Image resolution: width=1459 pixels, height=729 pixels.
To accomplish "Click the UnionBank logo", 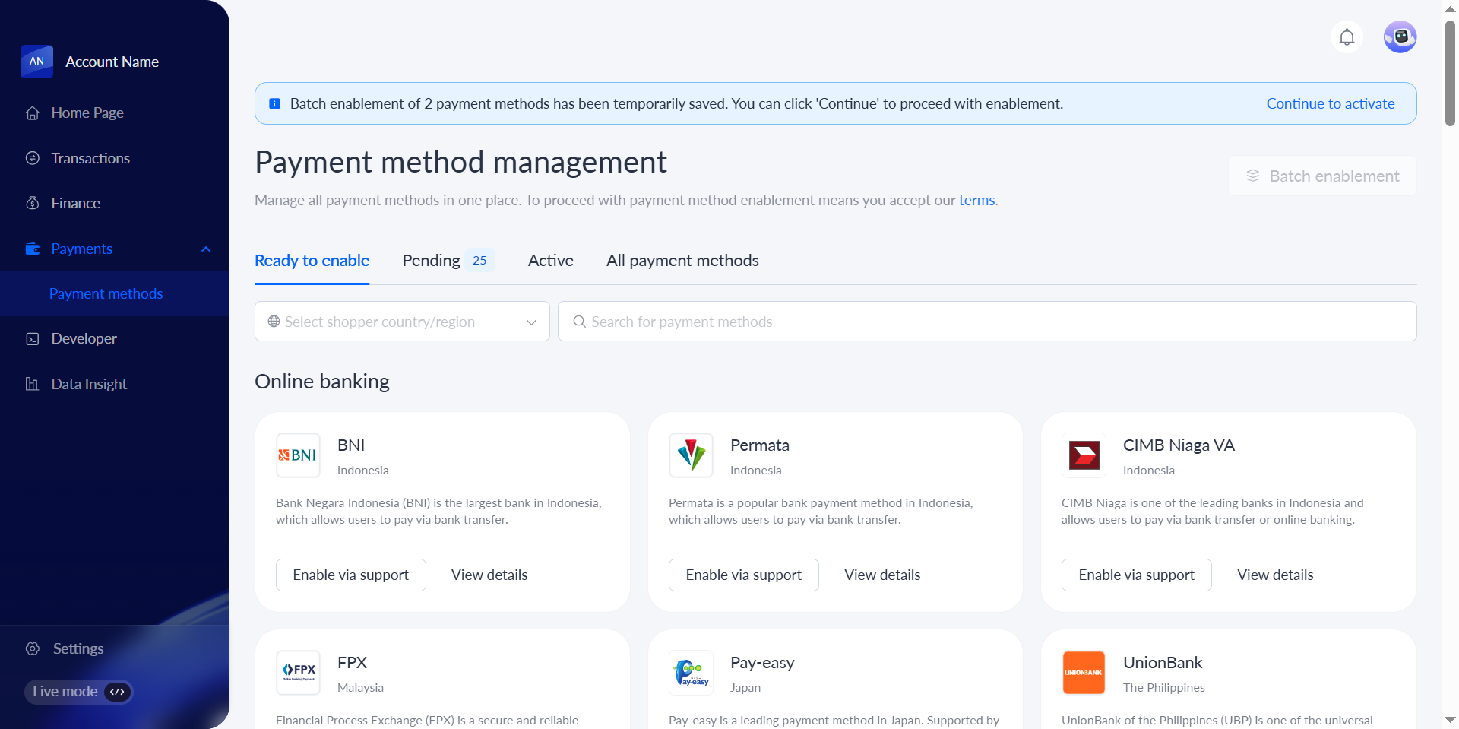I will [x=1084, y=673].
